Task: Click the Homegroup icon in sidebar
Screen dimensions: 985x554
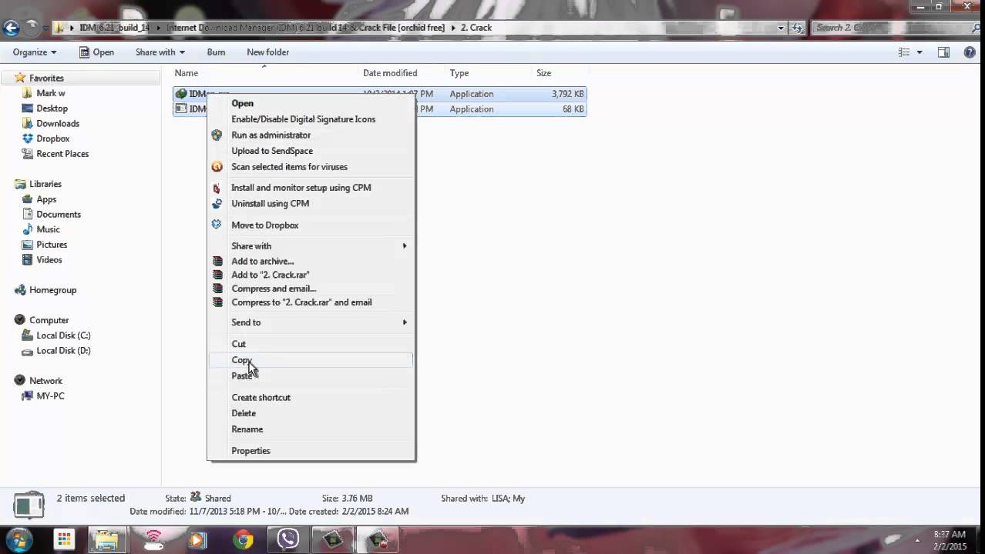Action: click(20, 290)
